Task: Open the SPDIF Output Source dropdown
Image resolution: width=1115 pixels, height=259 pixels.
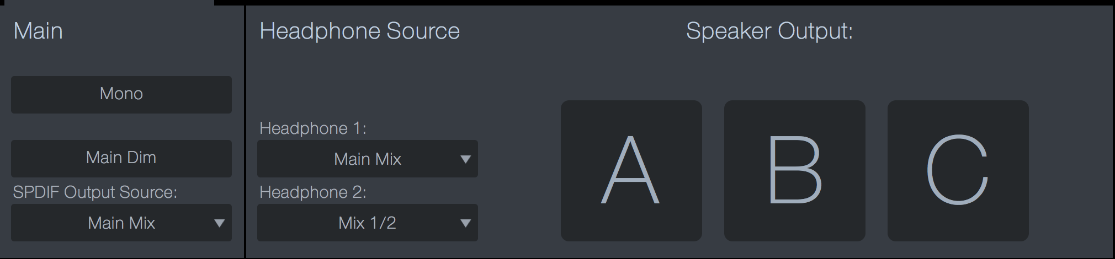Action: coord(121,223)
